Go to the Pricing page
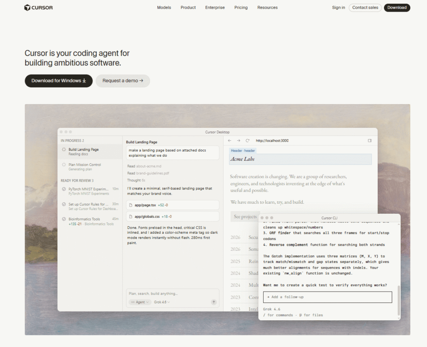Screen dimensions: 427x347 tap(241, 7)
